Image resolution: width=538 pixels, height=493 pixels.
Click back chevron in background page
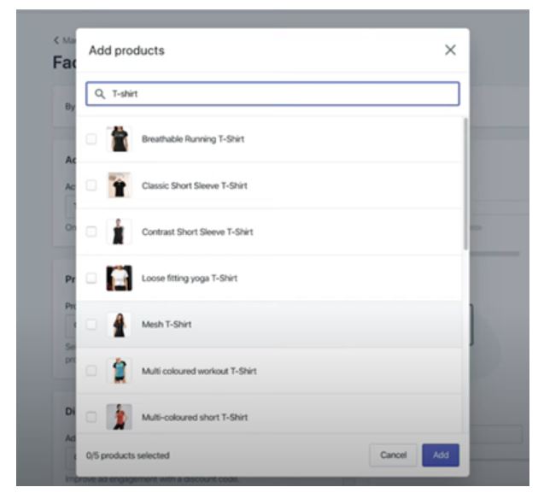56,40
